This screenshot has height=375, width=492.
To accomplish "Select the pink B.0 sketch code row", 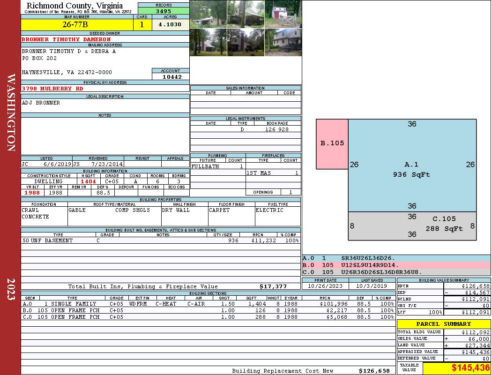I will click(x=396, y=265).
